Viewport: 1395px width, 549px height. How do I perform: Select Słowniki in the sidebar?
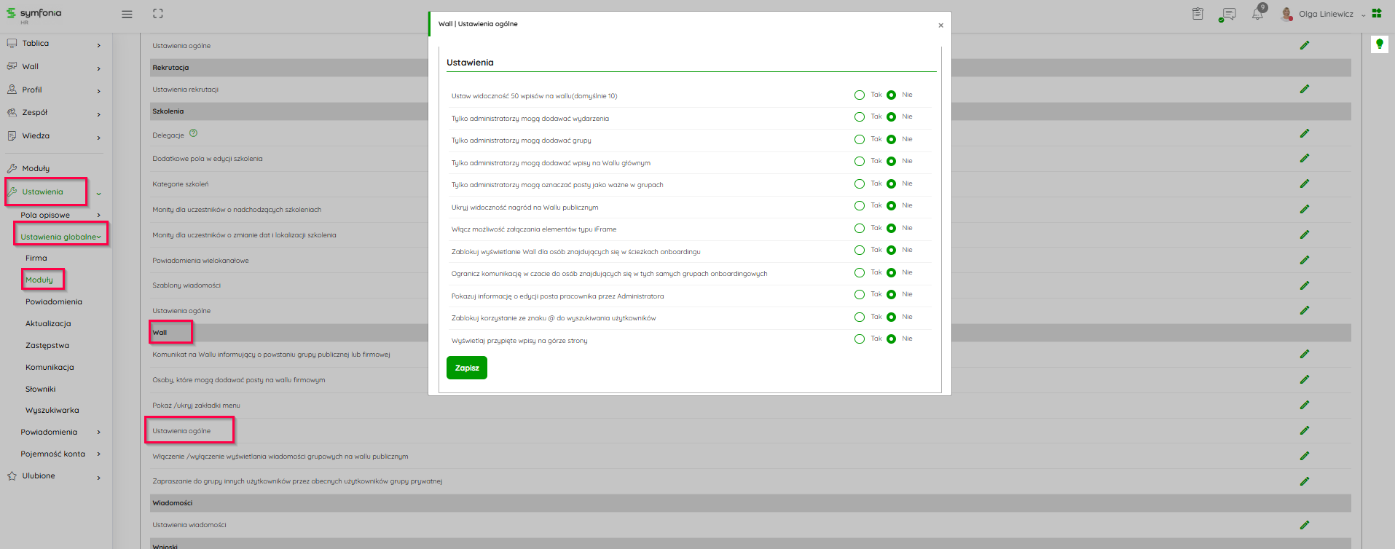(x=40, y=389)
